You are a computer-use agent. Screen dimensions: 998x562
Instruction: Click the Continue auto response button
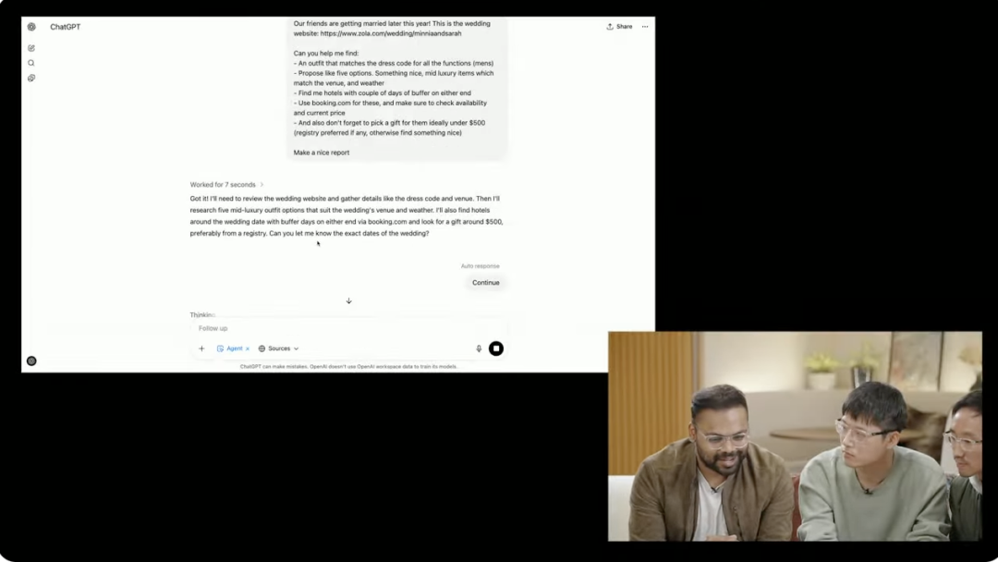tap(485, 283)
